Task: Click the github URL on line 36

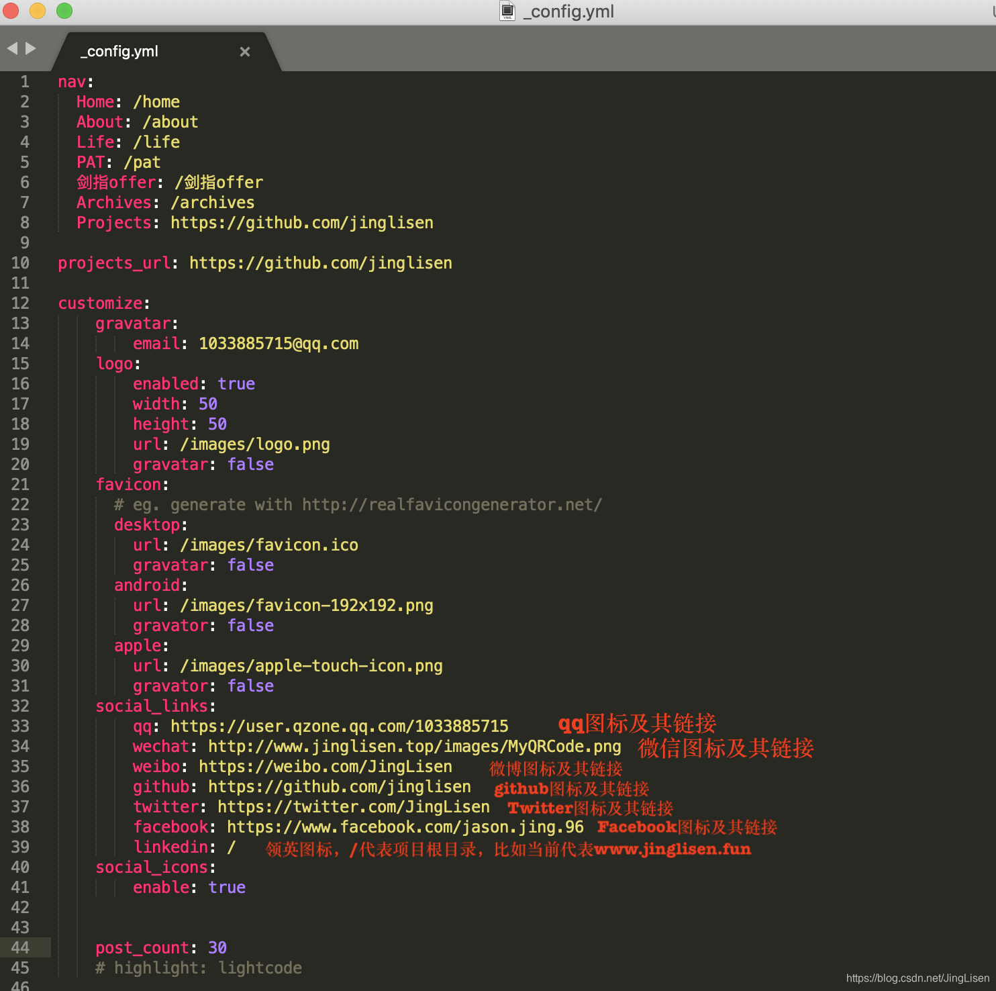Action: point(340,787)
